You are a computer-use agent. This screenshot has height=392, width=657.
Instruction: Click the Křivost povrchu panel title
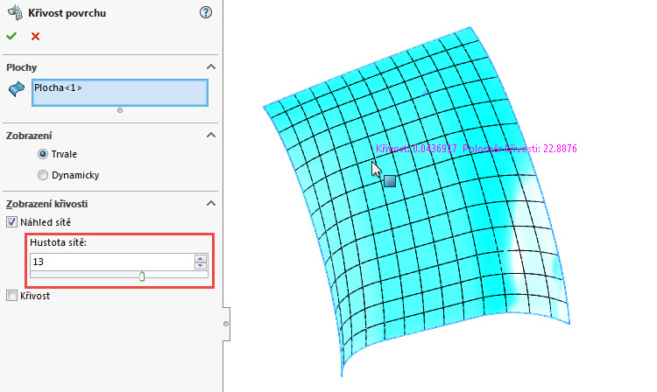[x=67, y=13]
